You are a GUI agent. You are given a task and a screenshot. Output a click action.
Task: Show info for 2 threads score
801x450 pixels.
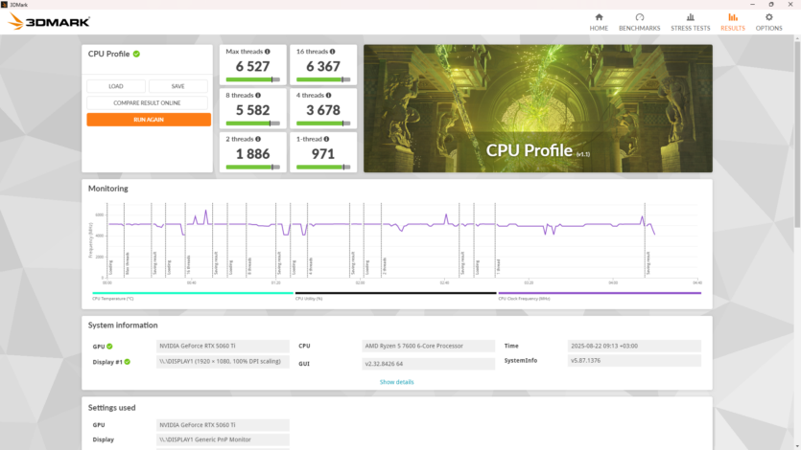[x=258, y=139]
